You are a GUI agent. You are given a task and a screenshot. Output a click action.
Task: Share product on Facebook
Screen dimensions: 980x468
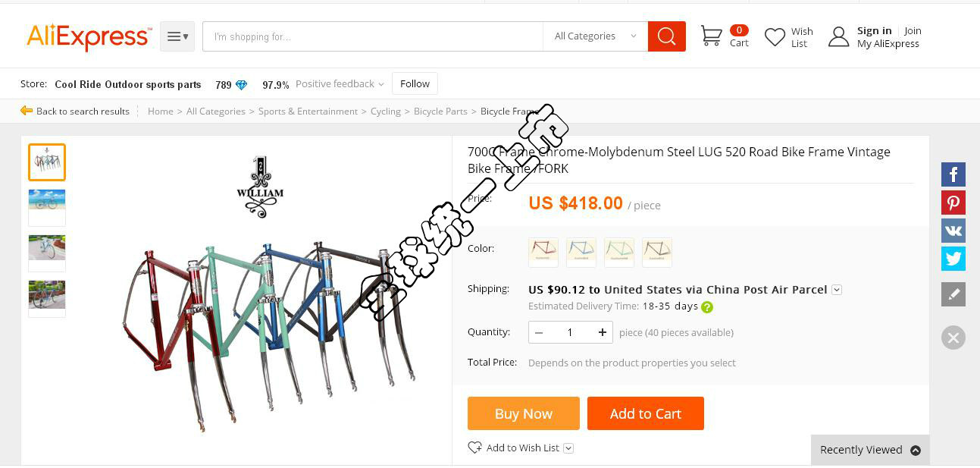[953, 174]
